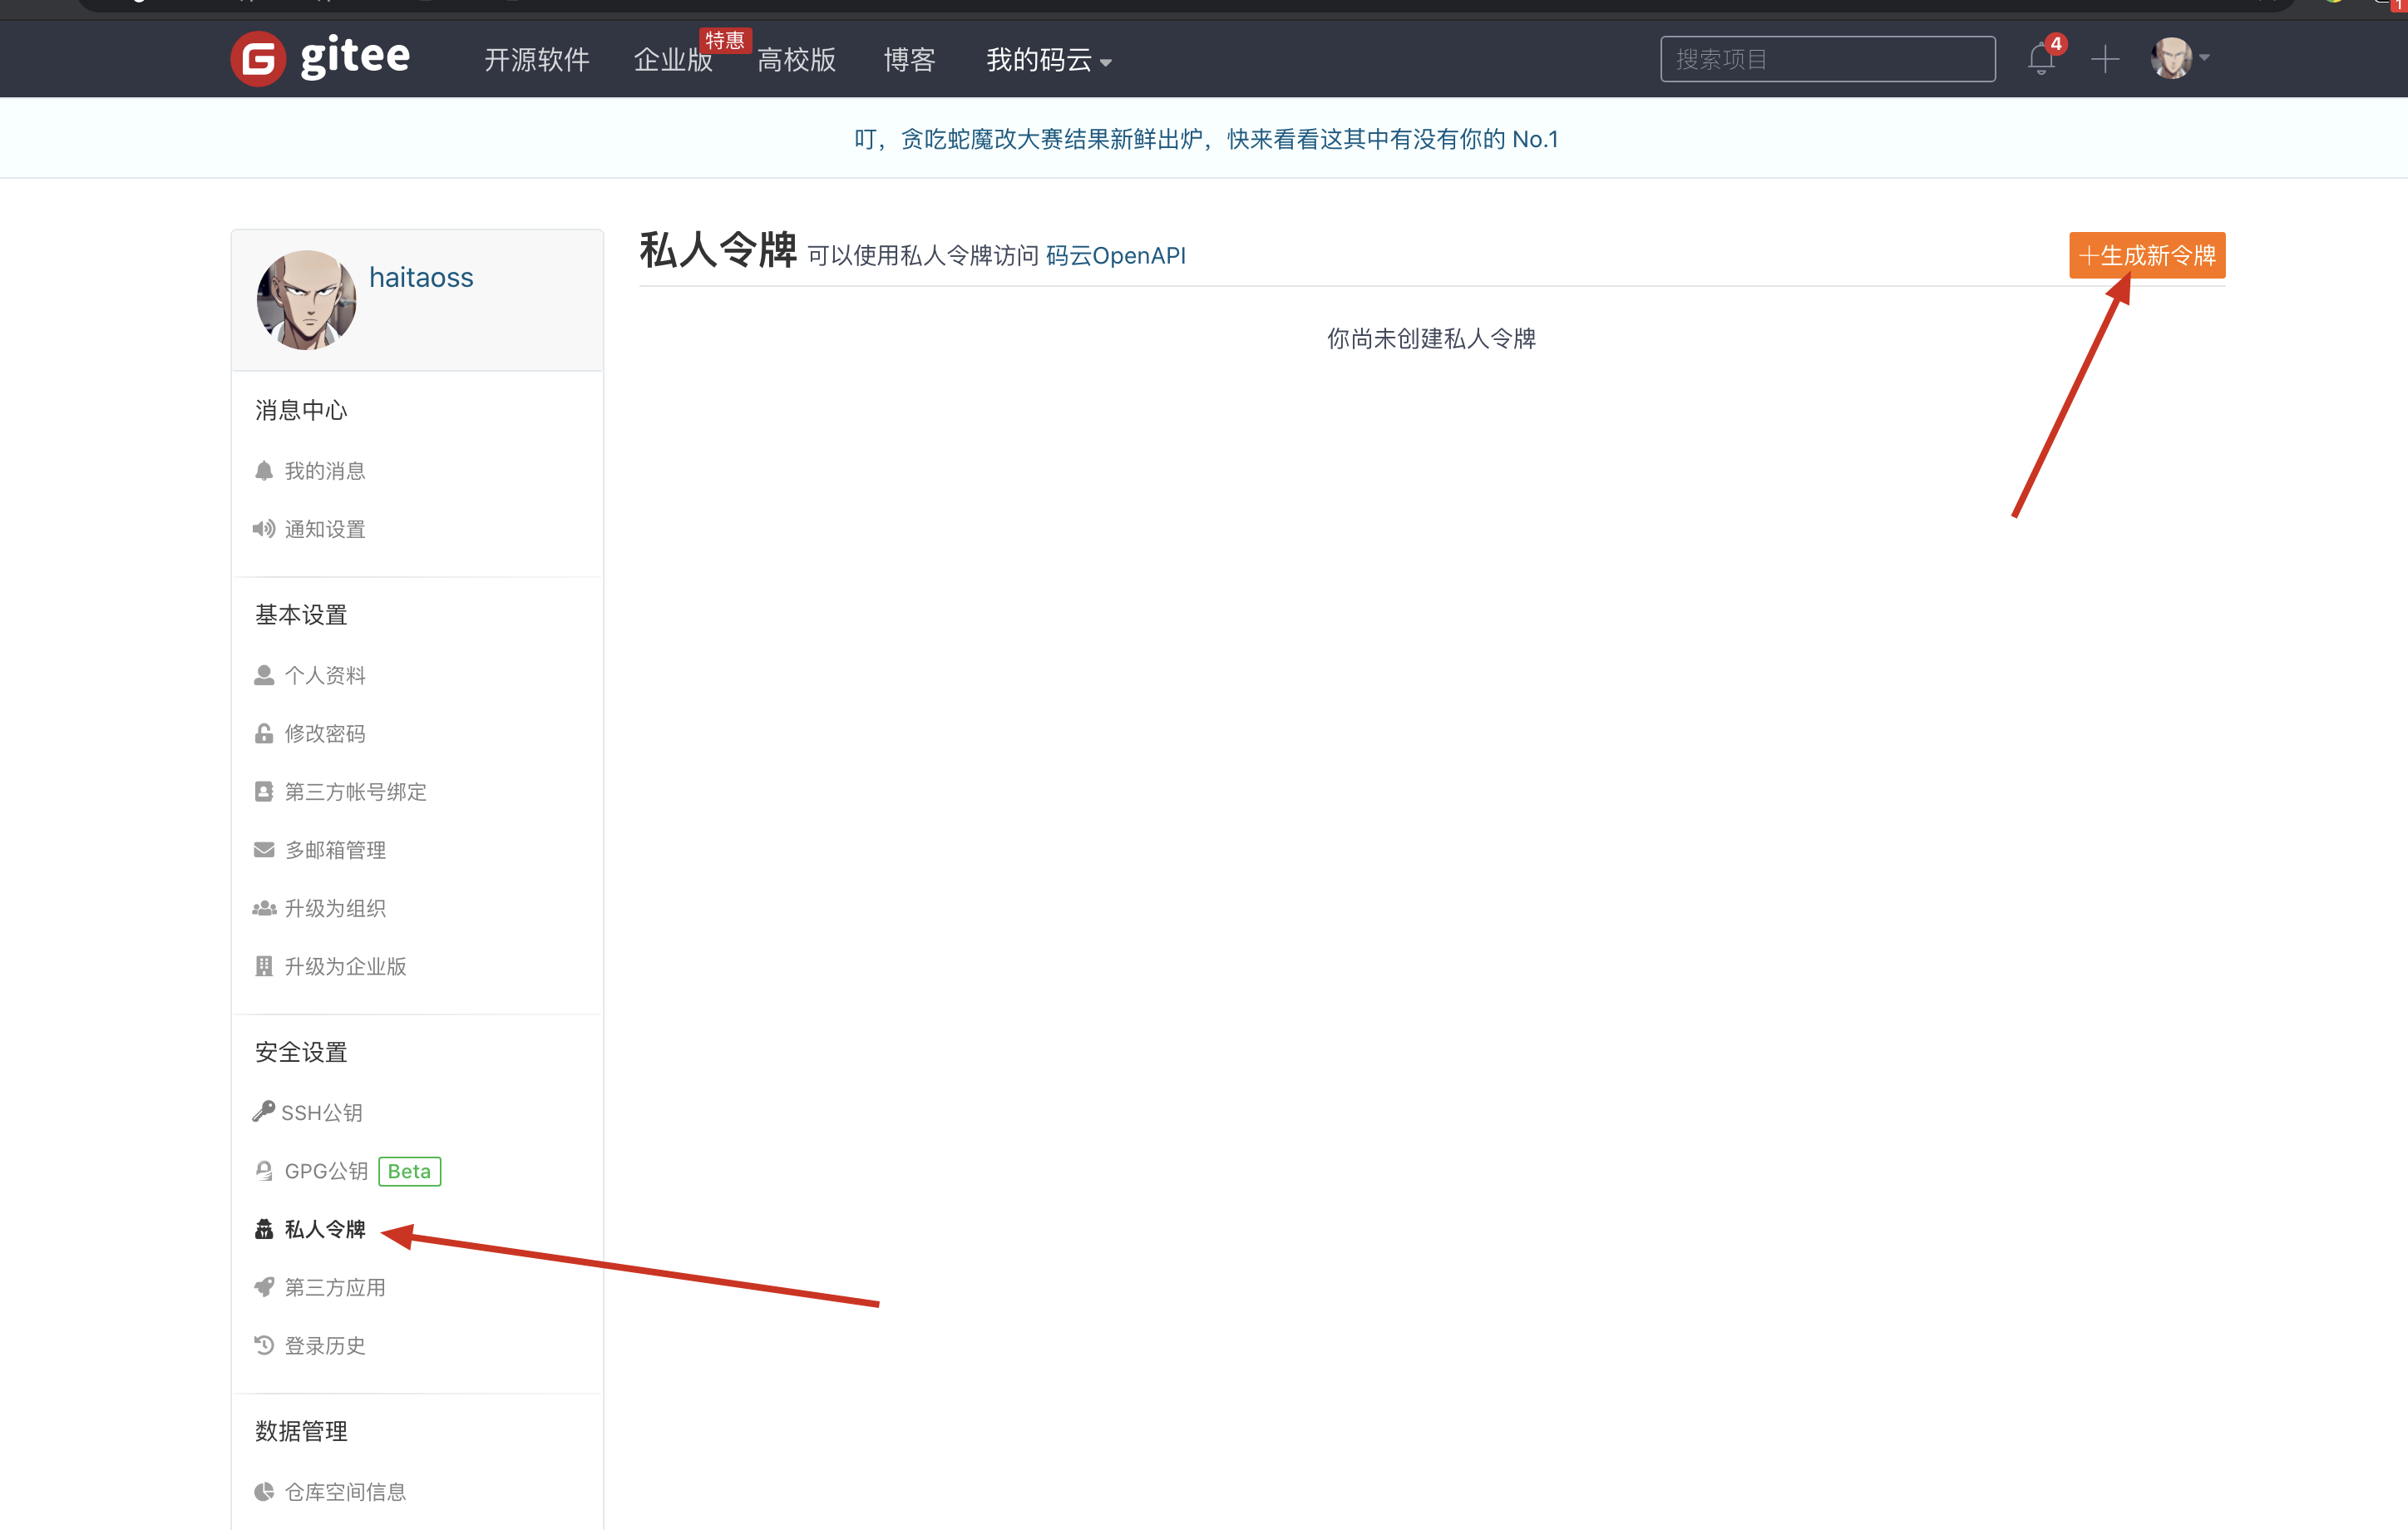Expand the 我的码云 dropdown menu
The image size is (2408, 1530).
1047,60
